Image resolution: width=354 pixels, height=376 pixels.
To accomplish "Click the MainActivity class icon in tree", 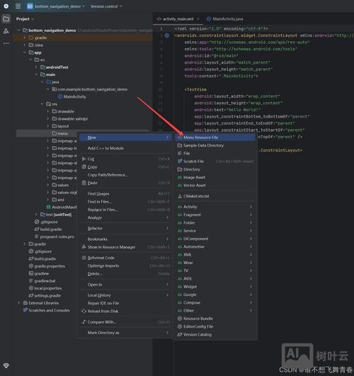I will coord(60,96).
